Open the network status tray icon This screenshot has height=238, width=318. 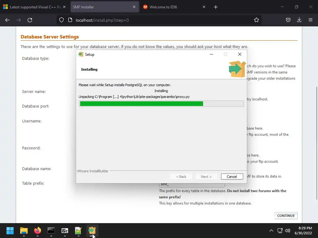[x=280, y=231]
